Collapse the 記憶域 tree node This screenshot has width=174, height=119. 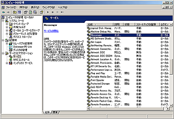tap(3, 40)
